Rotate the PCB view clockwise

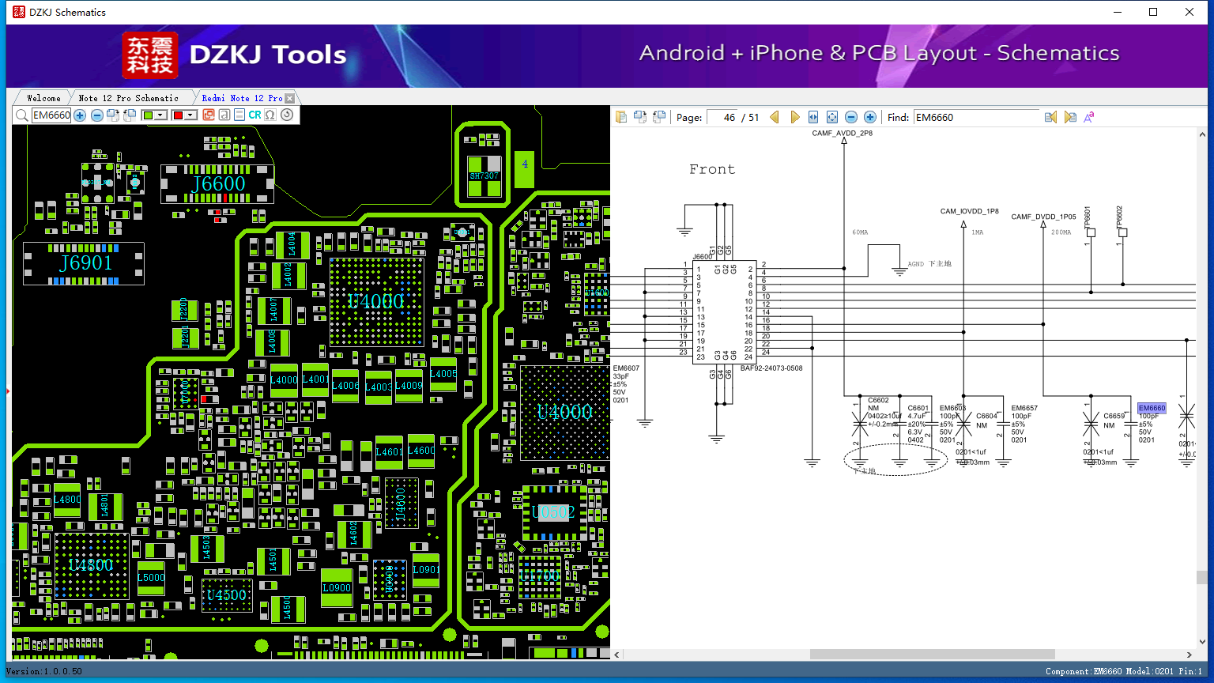tap(113, 115)
